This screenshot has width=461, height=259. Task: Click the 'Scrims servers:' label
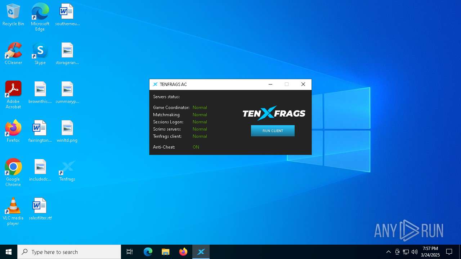pyautogui.click(x=167, y=129)
